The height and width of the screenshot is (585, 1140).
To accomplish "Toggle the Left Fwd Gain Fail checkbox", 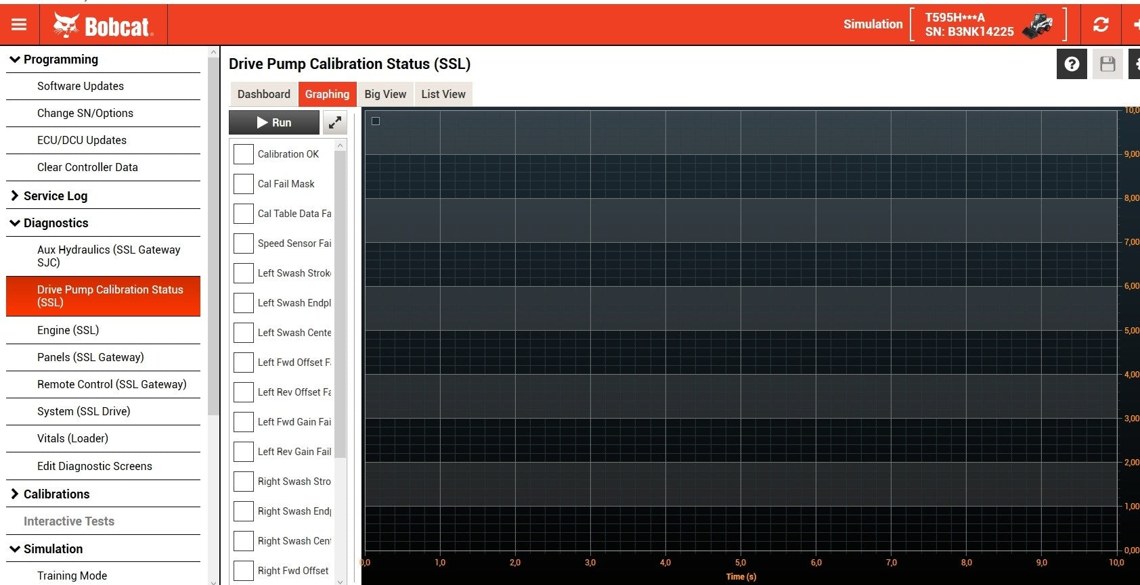I will 244,422.
